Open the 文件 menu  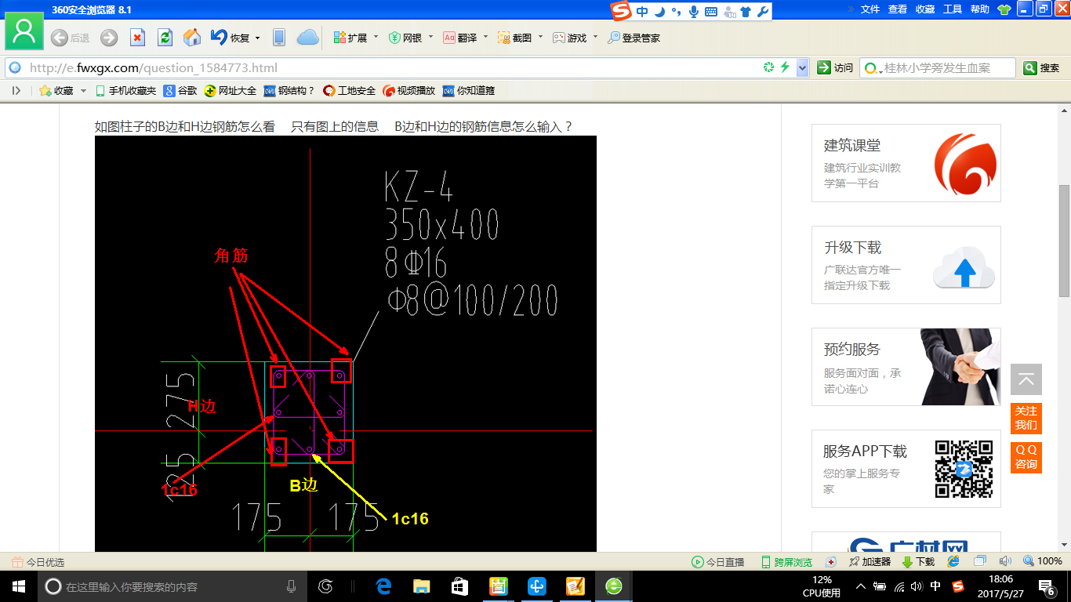870,9
